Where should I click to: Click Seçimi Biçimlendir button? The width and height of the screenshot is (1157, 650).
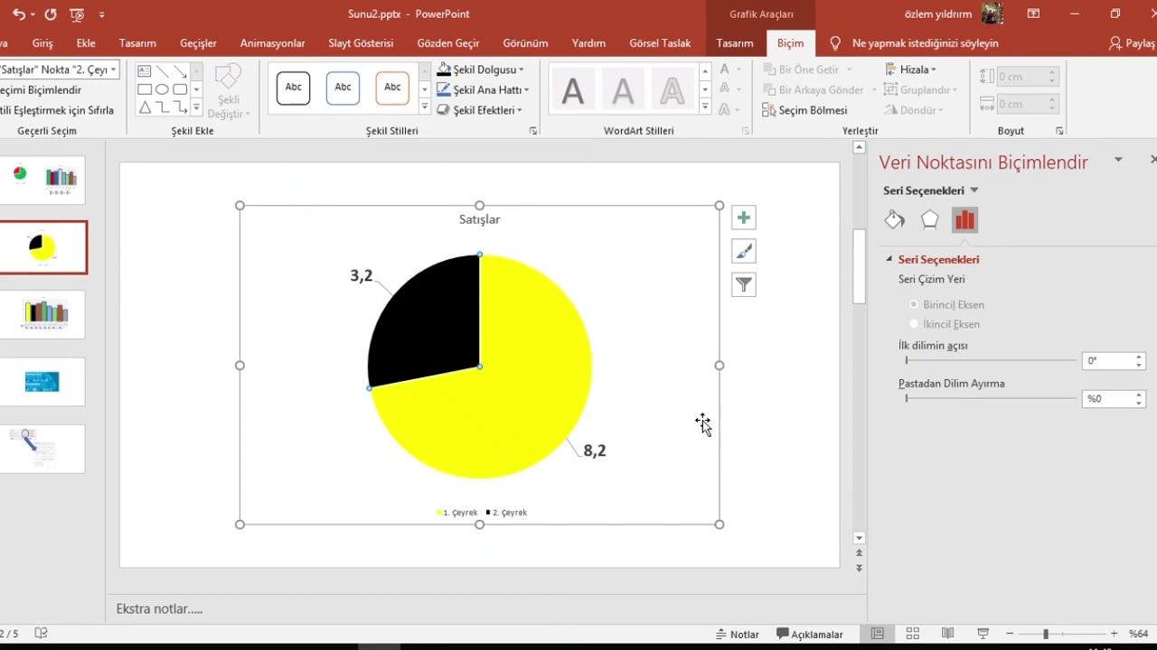click(41, 90)
